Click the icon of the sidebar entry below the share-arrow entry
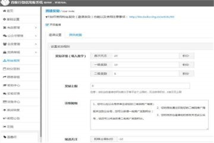The width and height of the screenshot is (214, 143). 5,85
